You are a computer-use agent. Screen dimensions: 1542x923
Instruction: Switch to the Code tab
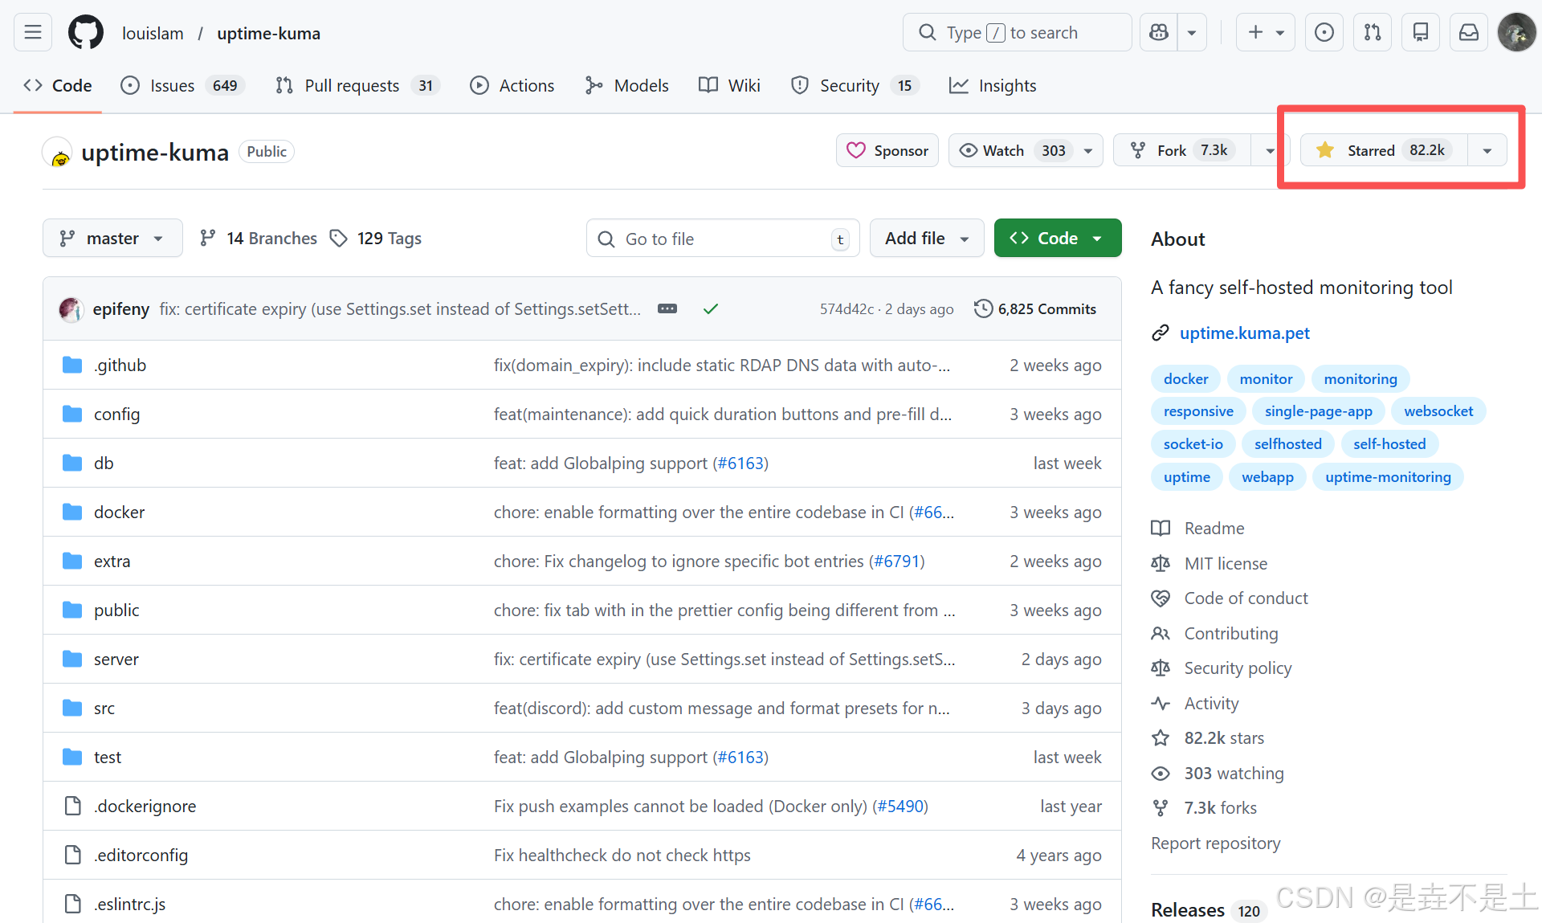[58, 85]
